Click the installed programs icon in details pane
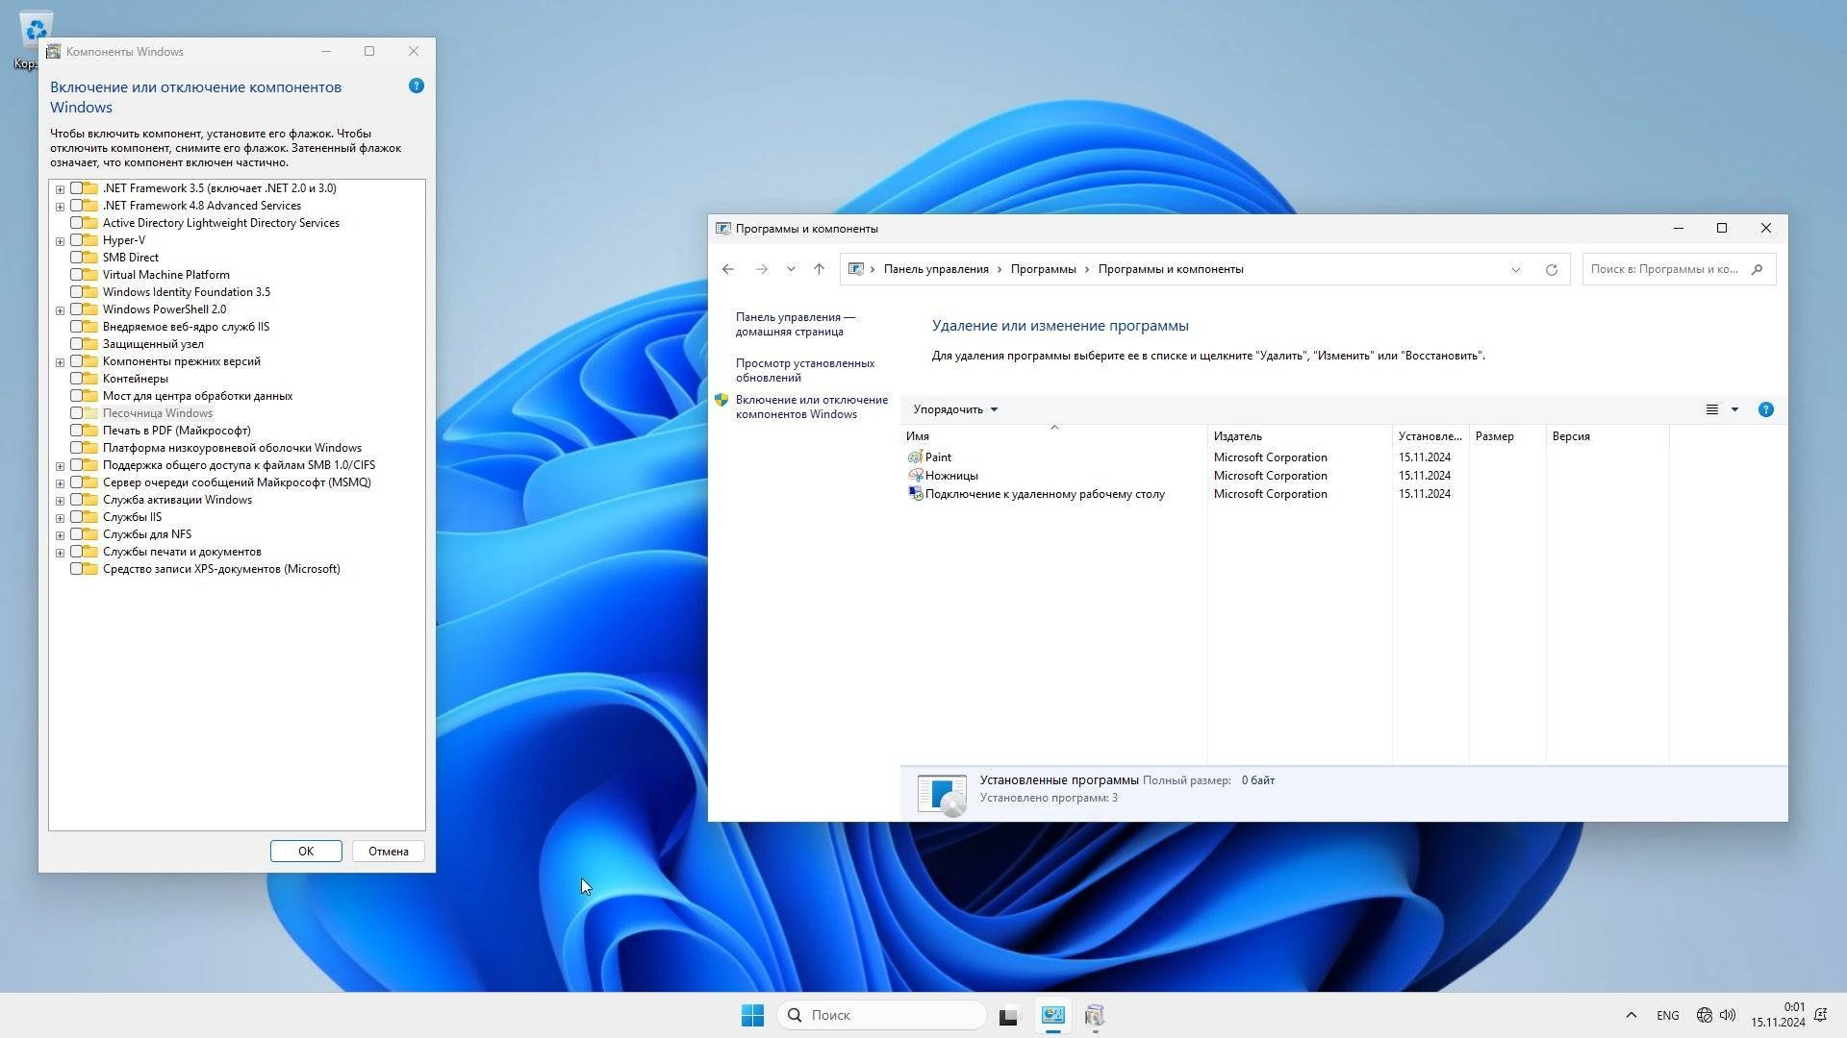 pos(942,794)
